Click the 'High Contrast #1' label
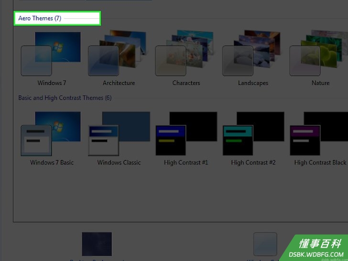Screen dimensions: 348x261 click(186, 163)
